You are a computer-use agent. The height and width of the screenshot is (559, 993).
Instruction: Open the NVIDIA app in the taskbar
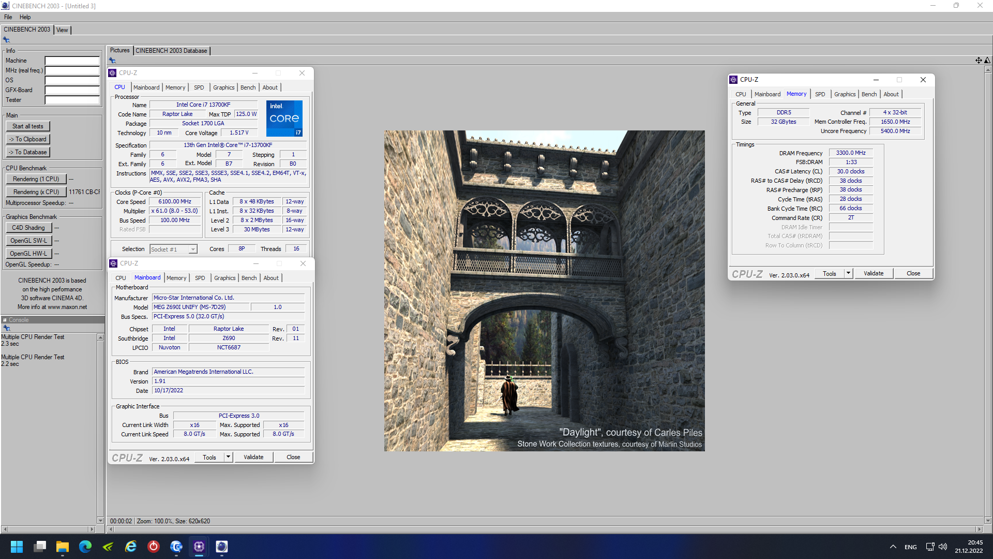[x=108, y=547]
